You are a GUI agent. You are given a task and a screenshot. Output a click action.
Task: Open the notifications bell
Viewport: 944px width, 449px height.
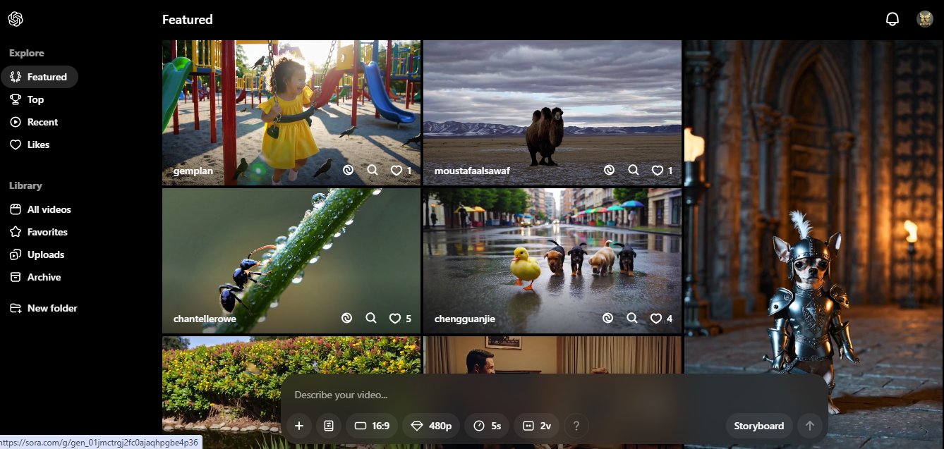coord(892,19)
